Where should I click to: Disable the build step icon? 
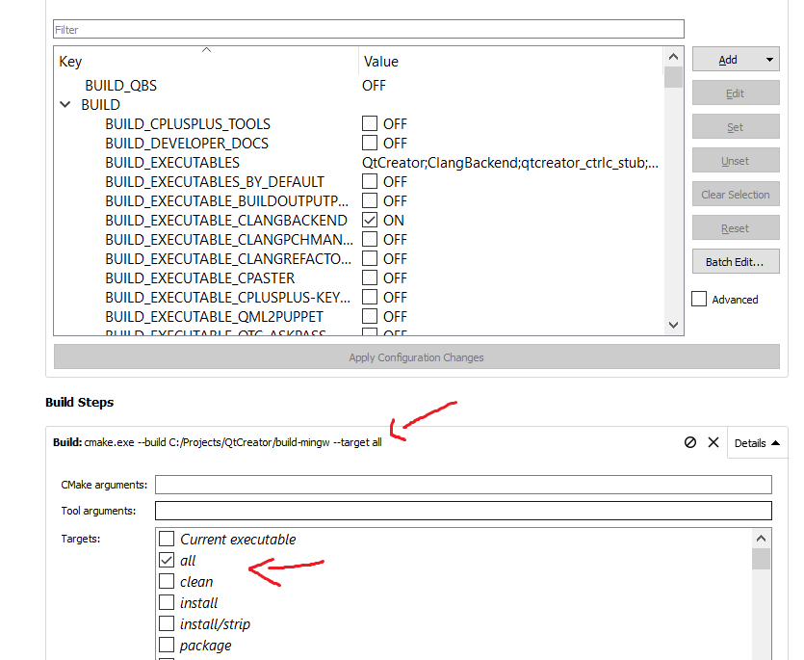coord(689,442)
